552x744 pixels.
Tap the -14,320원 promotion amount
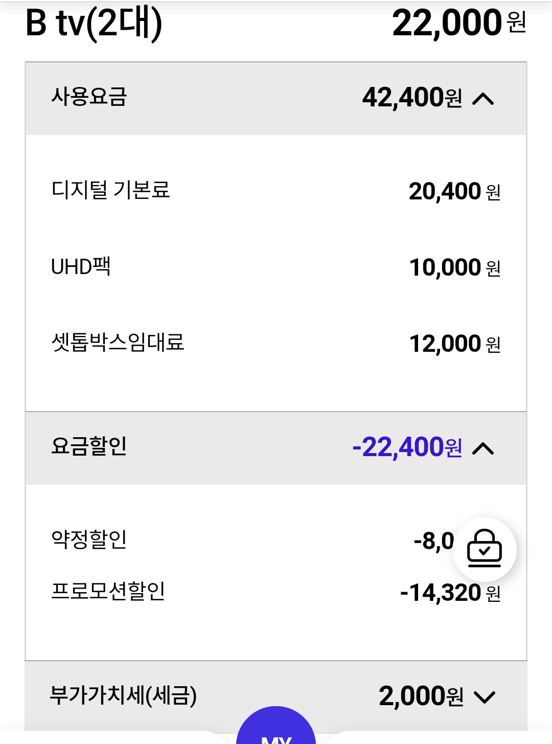pyautogui.click(x=450, y=593)
